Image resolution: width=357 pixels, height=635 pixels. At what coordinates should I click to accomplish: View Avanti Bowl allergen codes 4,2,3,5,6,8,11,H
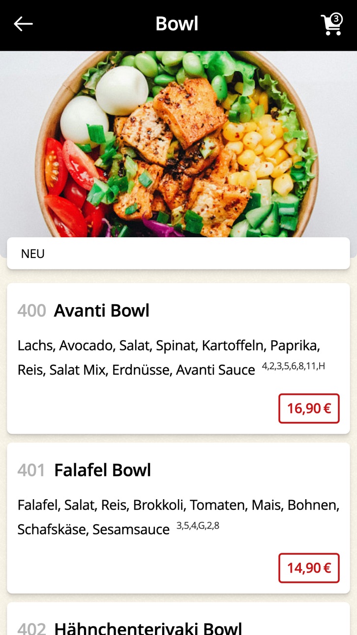point(294,366)
